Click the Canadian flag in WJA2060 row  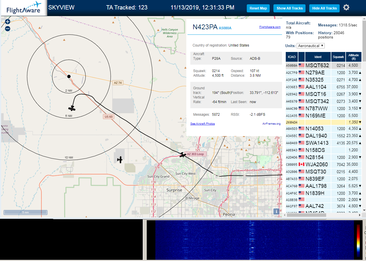pos(301,164)
